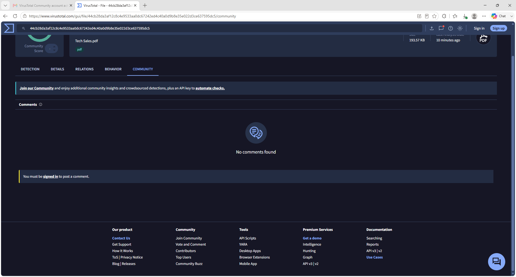
Task: Click the browser address bar URL
Action: coord(132,16)
